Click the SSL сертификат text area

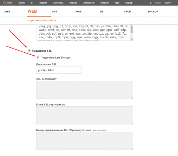85,90
